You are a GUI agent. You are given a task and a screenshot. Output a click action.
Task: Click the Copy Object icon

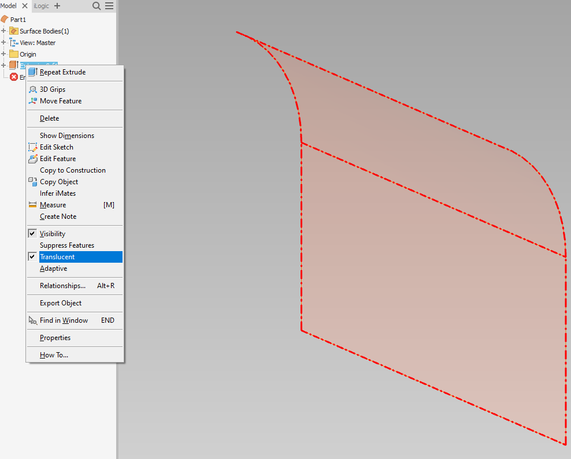[x=33, y=182]
